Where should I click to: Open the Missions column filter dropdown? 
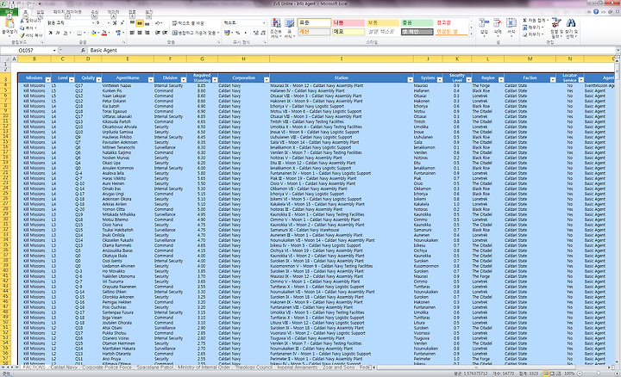click(48, 80)
